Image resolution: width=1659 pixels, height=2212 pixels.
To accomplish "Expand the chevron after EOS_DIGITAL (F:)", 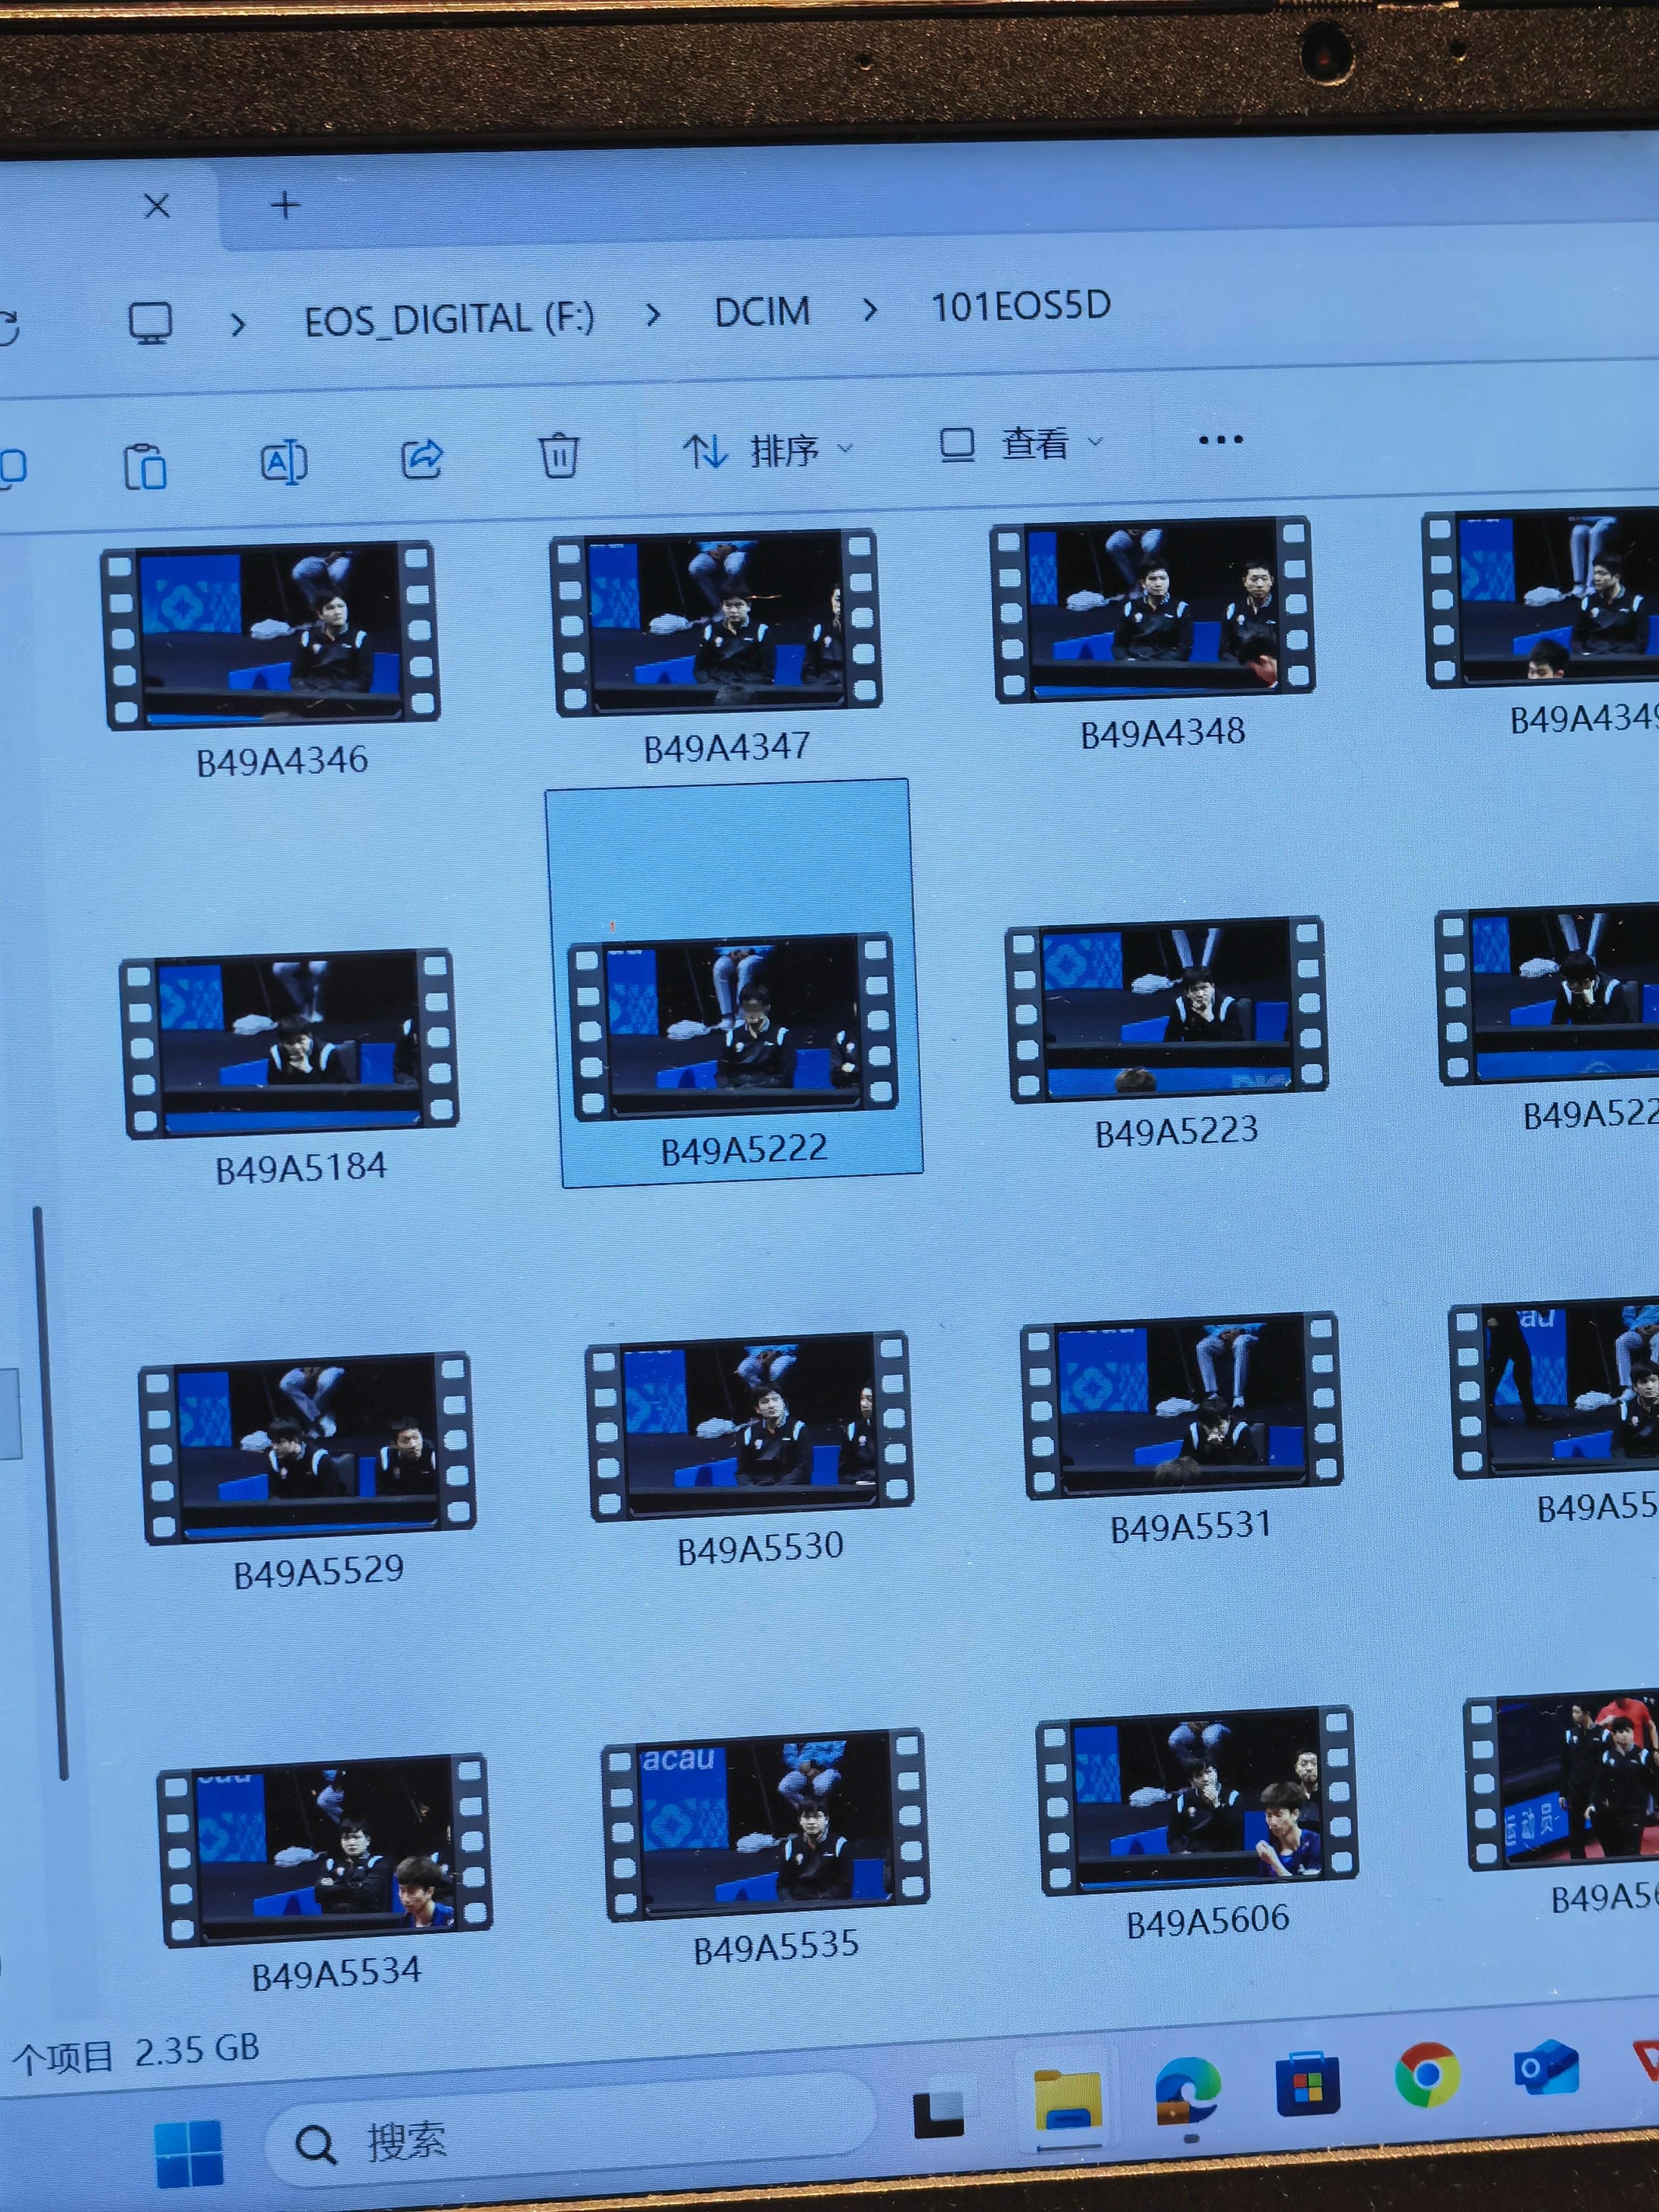I will click(x=653, y=316).
